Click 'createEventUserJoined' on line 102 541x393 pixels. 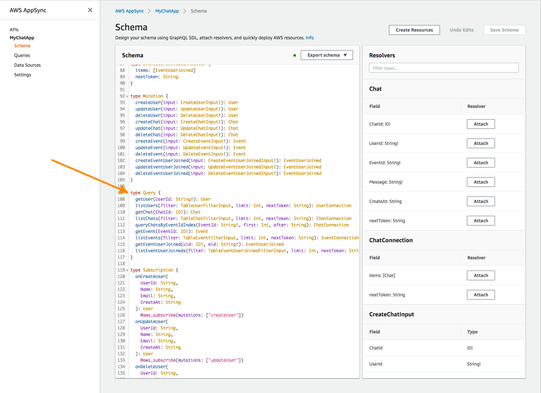tap(162, 160)
